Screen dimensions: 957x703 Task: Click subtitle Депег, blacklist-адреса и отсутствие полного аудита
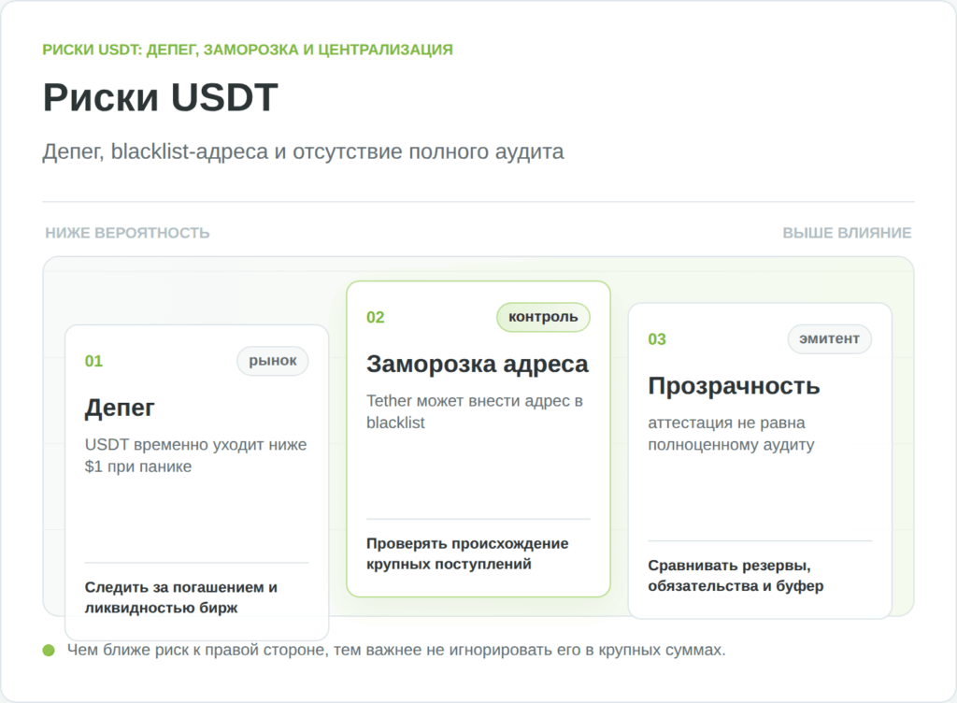[303, 151]
